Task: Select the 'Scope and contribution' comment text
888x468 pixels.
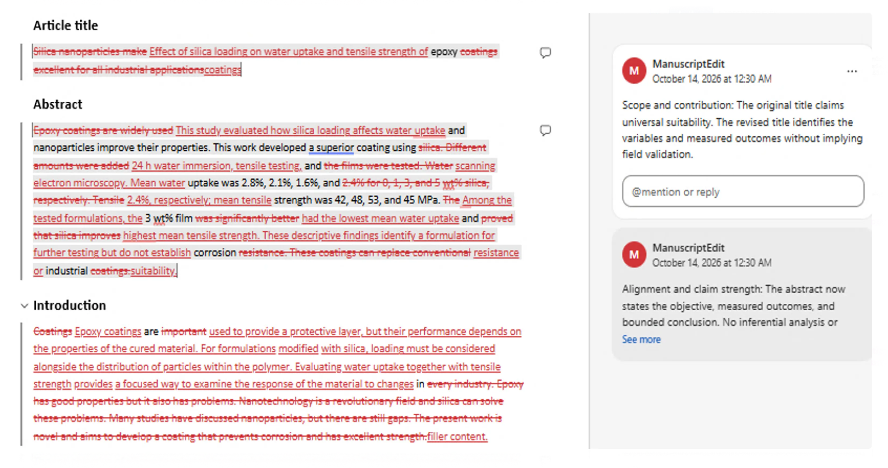Action: click(x=742, y=130)
